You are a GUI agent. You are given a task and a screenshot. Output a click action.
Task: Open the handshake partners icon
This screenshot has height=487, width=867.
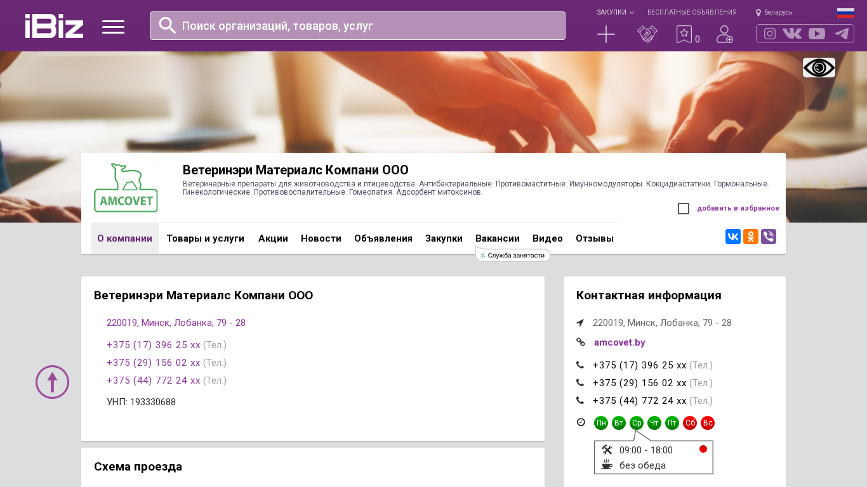pos(647,34)
